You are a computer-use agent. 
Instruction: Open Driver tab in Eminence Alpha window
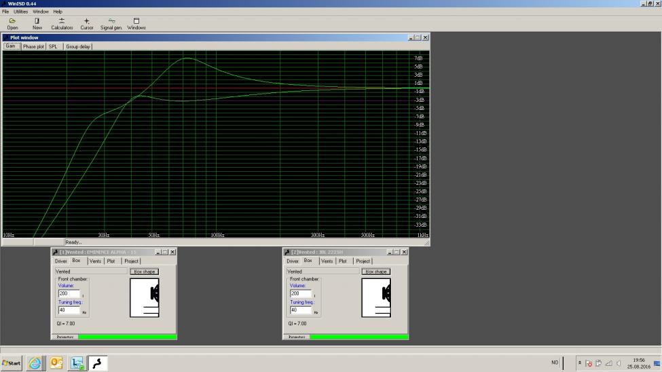click(61, 261)
